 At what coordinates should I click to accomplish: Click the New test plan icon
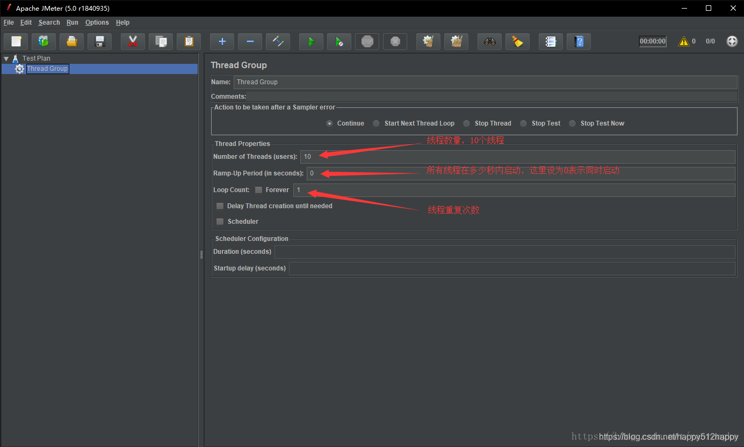click(x=16, y=41)
